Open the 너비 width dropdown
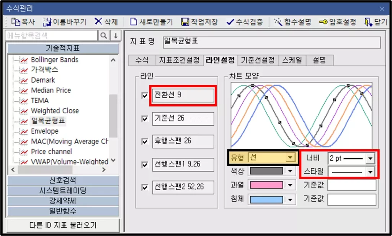The height and width of the screenshot is (236, 392). pyautogui.click(x=370, y=158)
